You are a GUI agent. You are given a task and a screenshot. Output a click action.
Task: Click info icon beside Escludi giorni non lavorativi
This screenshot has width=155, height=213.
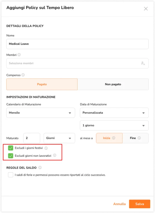[x=54, y=155]
